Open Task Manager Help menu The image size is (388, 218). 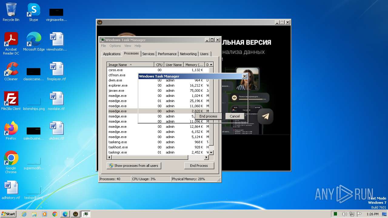click(138, 46)
